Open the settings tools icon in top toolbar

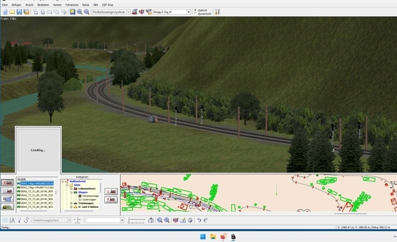tap(217, 12)
